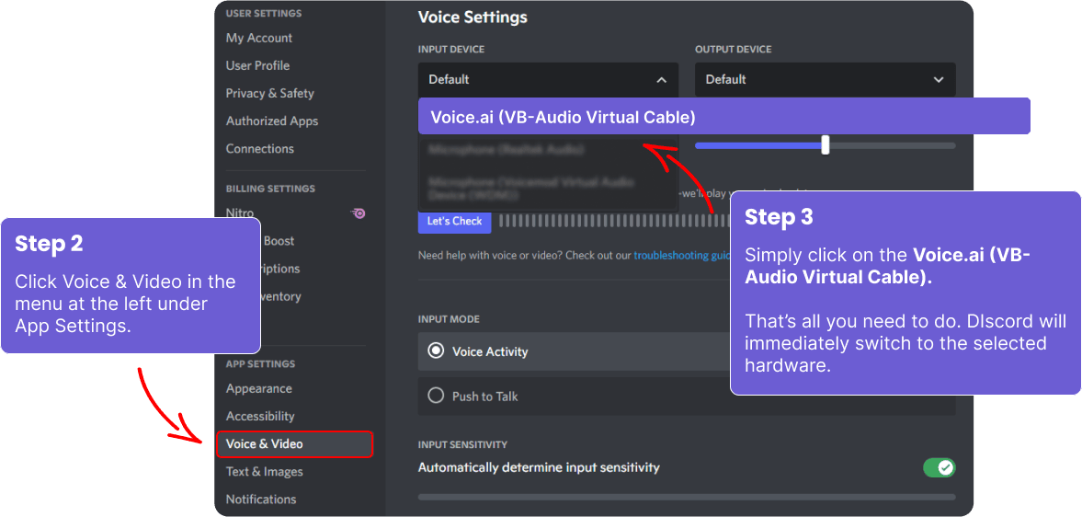Screen dimensions: 1082x517
Task: Open Text & Images settings
Action: pyautogui.click(x=264, y=472)
